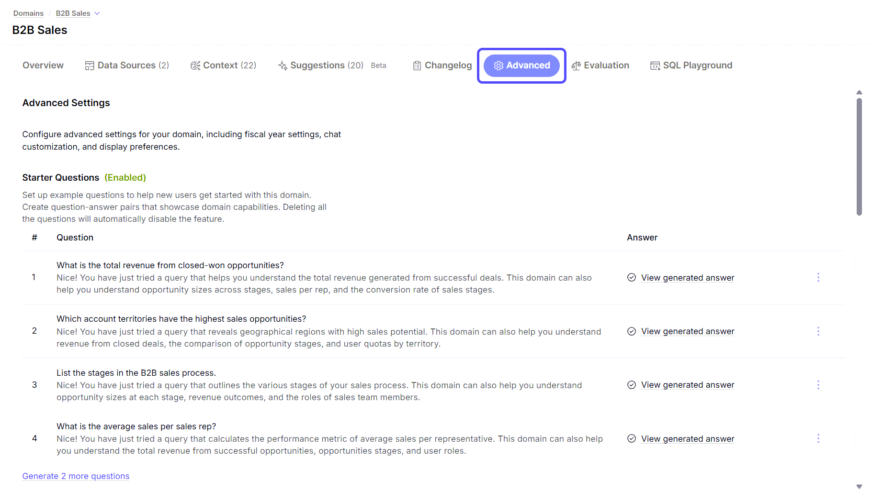Click the Changelog clipboard icon
This screenshot has height=490, width=872.
click(416, 65)
